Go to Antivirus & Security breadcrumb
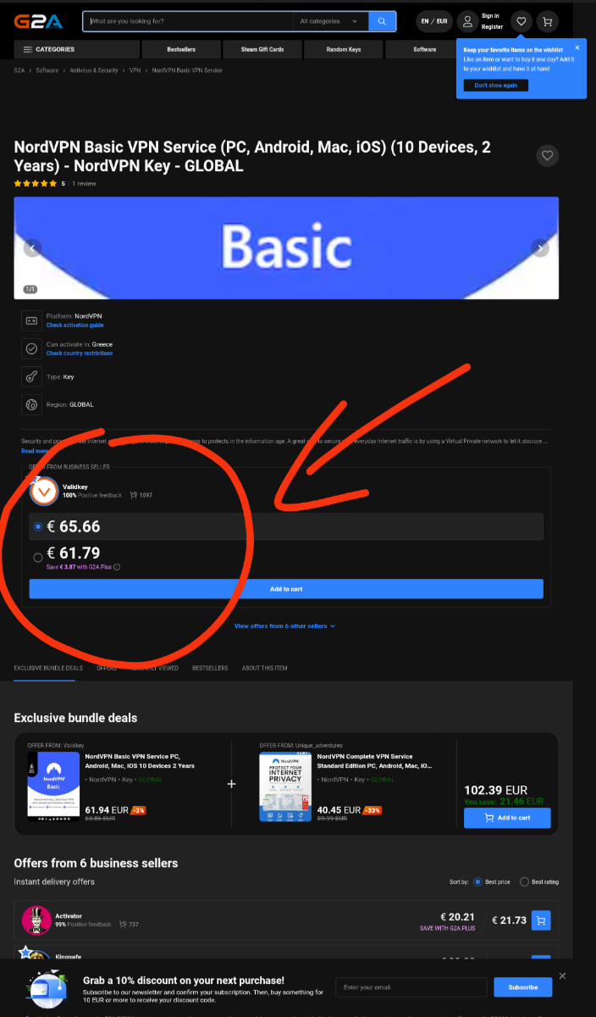 94,70
